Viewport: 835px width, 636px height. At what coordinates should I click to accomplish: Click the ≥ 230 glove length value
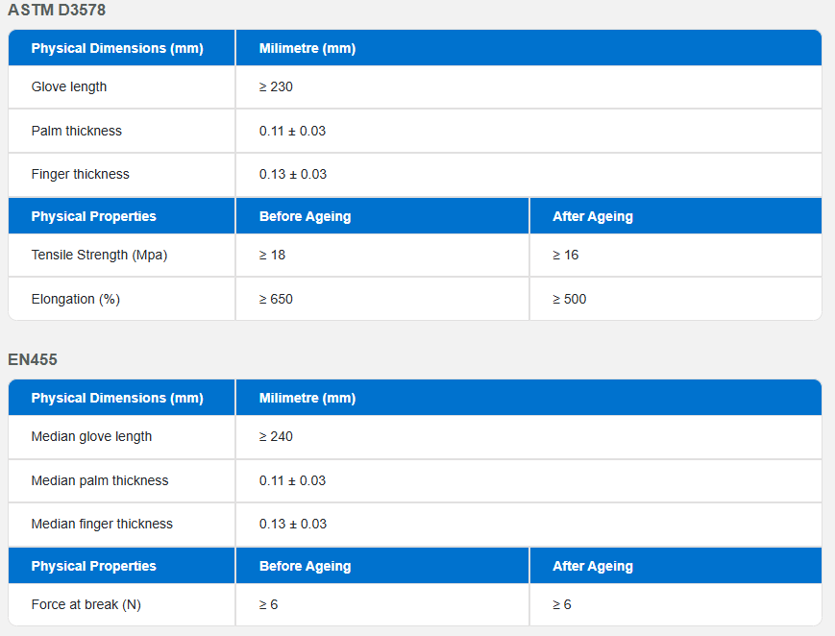pyautogui.click(x=276, y=86)
